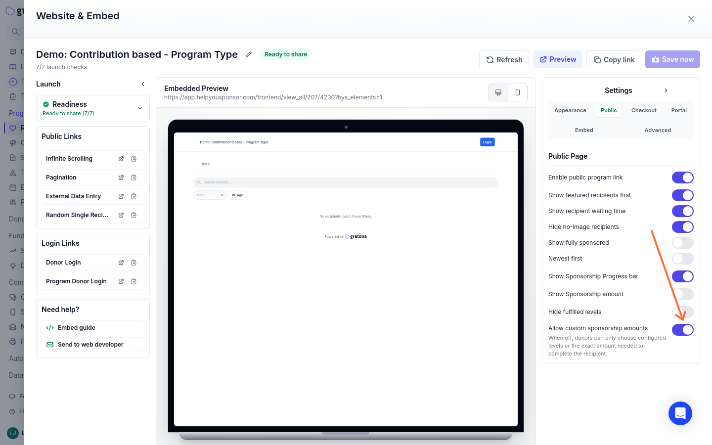Open the chat support widget
This screenshot has width=712, height=445.
[680, 413]
